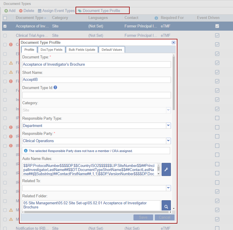Click into the Short Name field
The image size is (233, 230).
coord(97,80)
